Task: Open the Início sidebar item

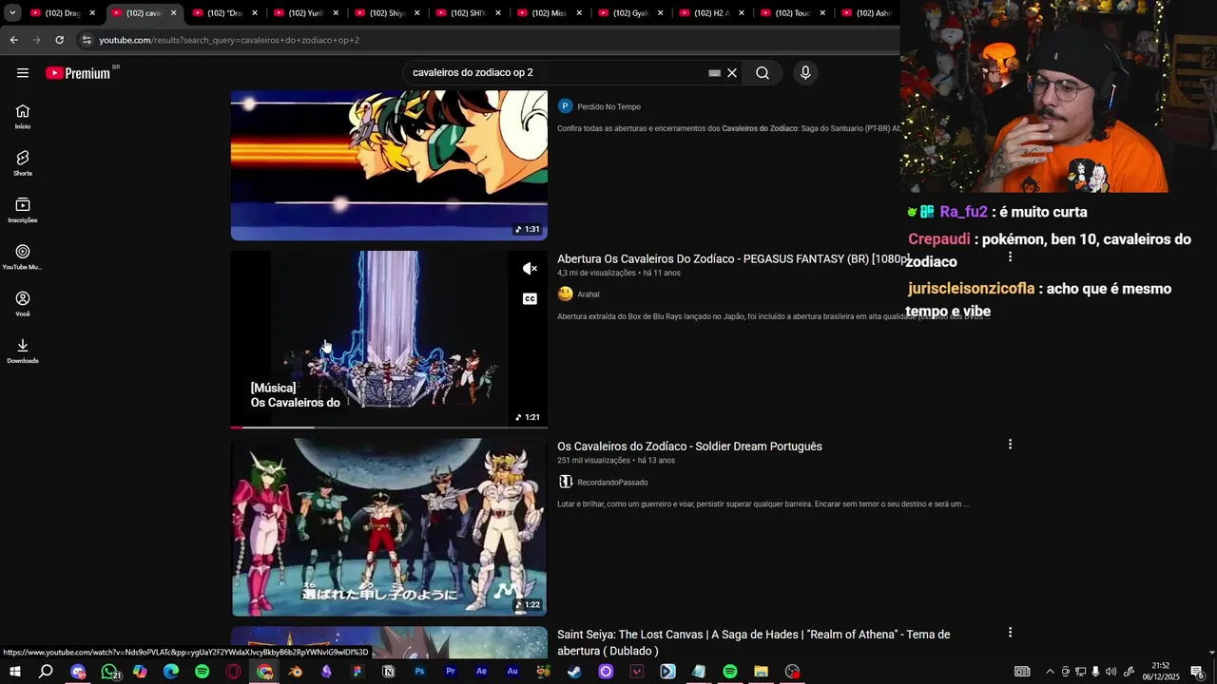Action: [x=23, y=116]
